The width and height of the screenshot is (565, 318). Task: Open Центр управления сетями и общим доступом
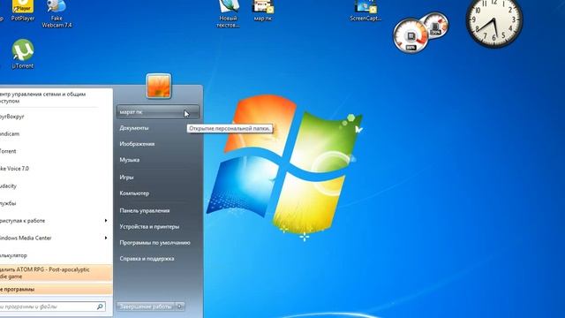[x=56, y=98]
